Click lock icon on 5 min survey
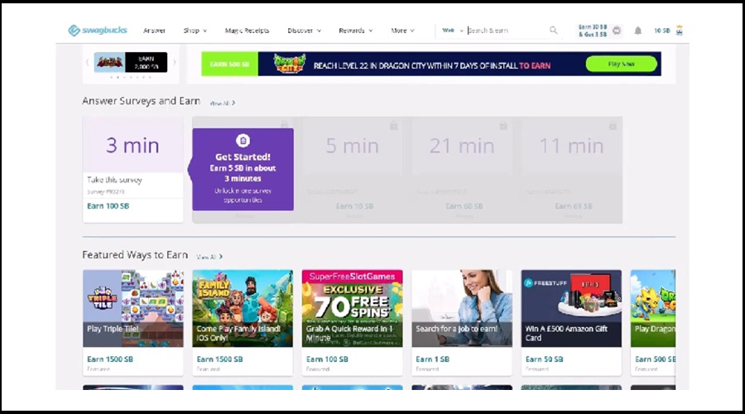 tap(393, 126)
